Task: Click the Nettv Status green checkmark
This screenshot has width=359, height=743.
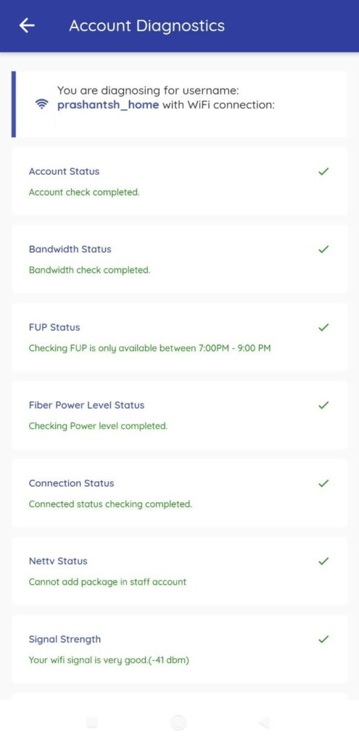Action: (323, 561)
